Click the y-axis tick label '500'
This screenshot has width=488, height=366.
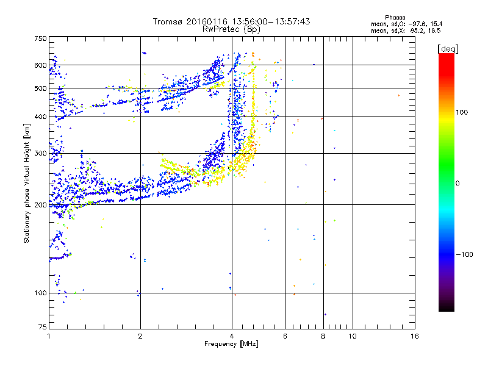tap(40, 88)
